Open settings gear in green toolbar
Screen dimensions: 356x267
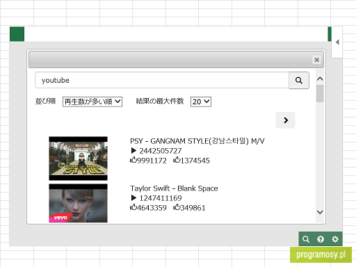[335, 239]
